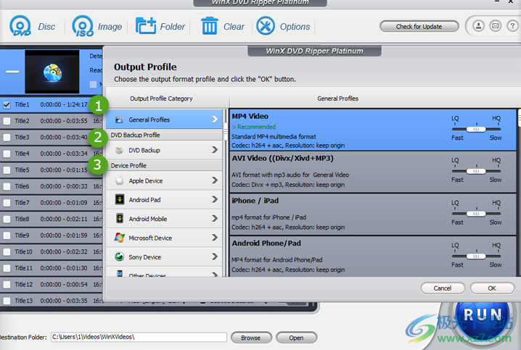Expand General Profiles chevron arrow

[x=215, y=119]
